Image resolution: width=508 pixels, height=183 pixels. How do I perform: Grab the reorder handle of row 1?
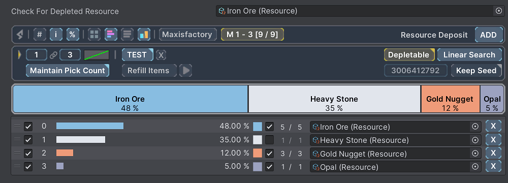click(x=17, y=140)
